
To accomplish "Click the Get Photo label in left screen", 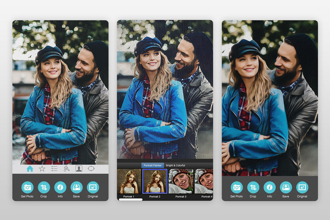I will click(x=27, y=196).
